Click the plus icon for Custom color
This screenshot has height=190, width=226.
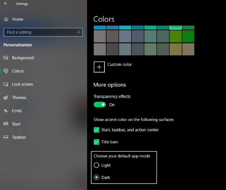(99, 67)
